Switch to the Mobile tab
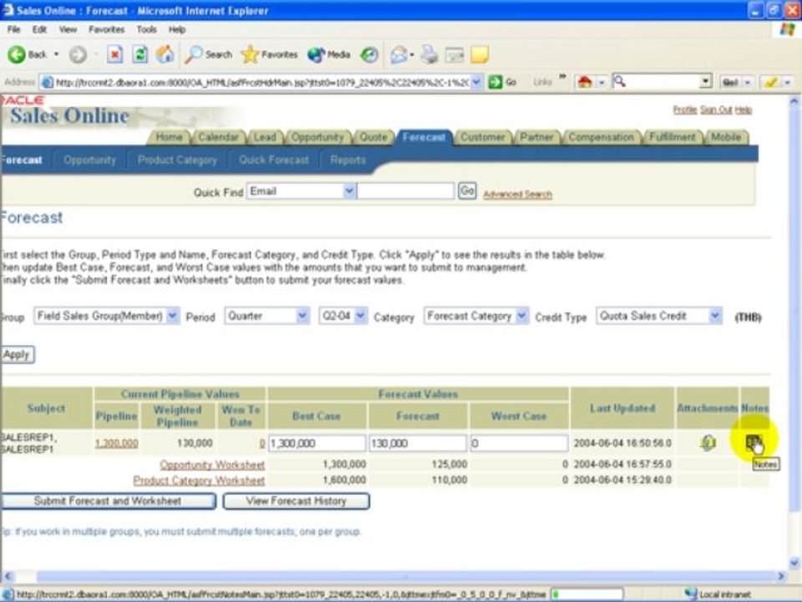 [x=726, y=137]
